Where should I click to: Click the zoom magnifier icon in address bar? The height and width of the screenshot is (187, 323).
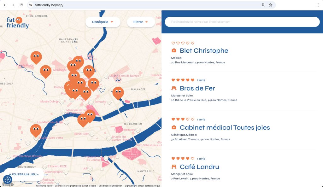pyautogui.click(x=263, y=5)
